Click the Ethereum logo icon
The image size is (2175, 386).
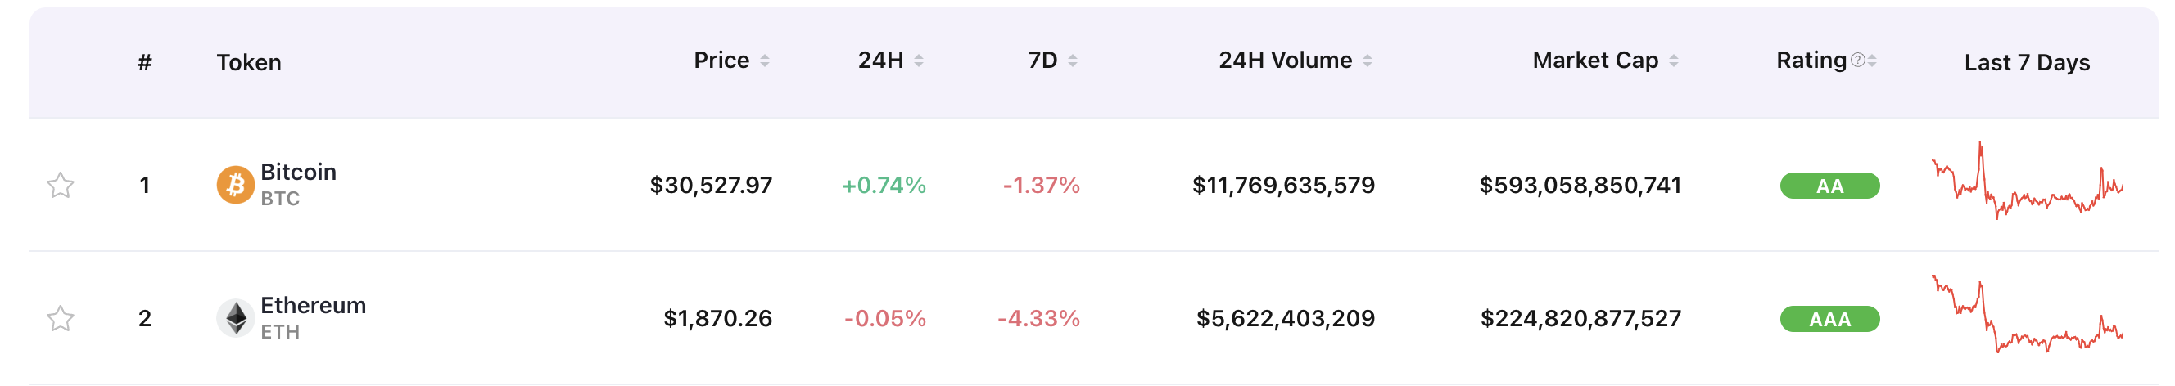236,318
